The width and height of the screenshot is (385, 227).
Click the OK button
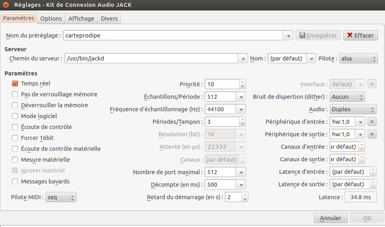(x=367, y=218)
